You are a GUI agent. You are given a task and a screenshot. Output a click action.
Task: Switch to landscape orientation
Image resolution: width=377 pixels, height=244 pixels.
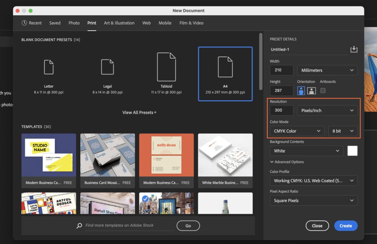point(311,90)
